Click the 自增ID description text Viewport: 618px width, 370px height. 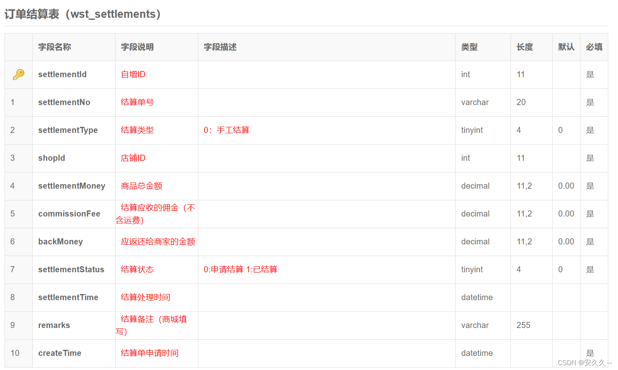133,74
